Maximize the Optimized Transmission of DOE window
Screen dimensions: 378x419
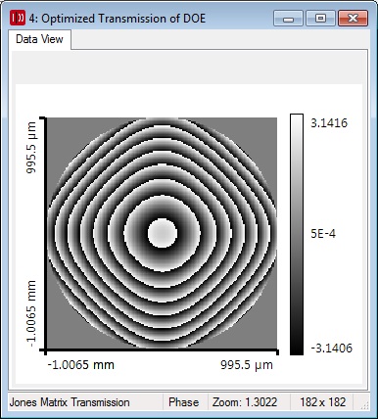(320, 19)
